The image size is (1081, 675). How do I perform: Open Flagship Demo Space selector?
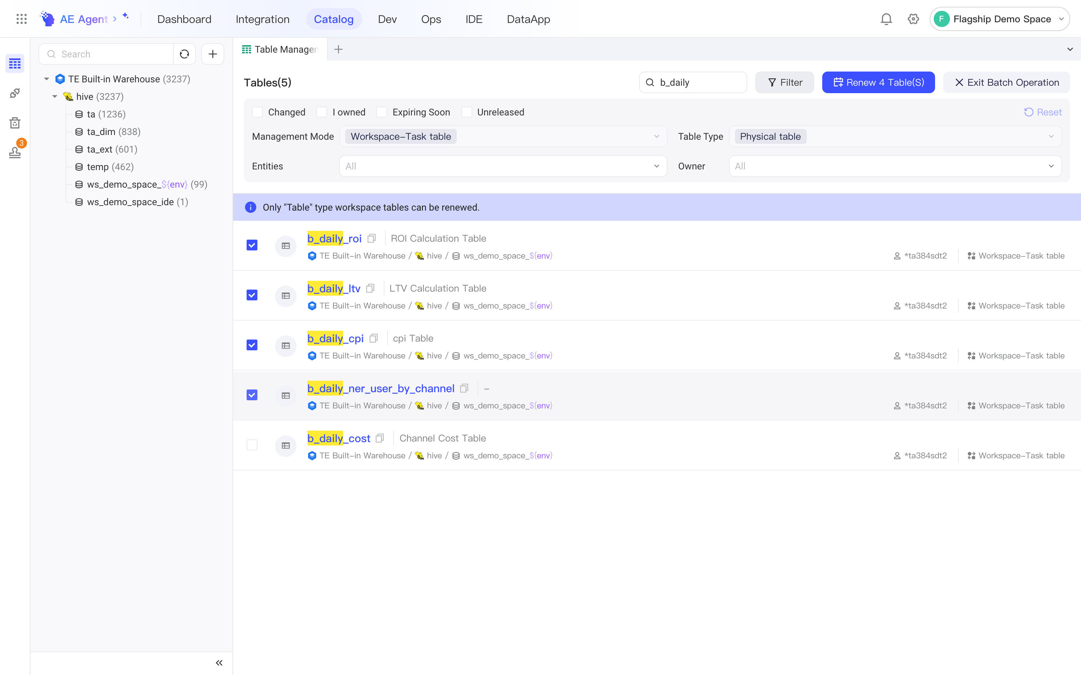[1000, 19]
